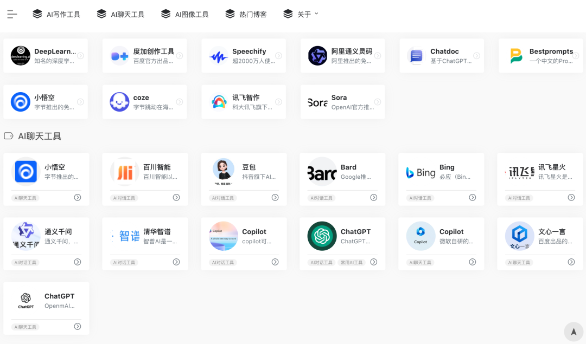Click the 度加创作工具 logo icon
This screenshot has height=344, width=586.
[x=119, y=56]
